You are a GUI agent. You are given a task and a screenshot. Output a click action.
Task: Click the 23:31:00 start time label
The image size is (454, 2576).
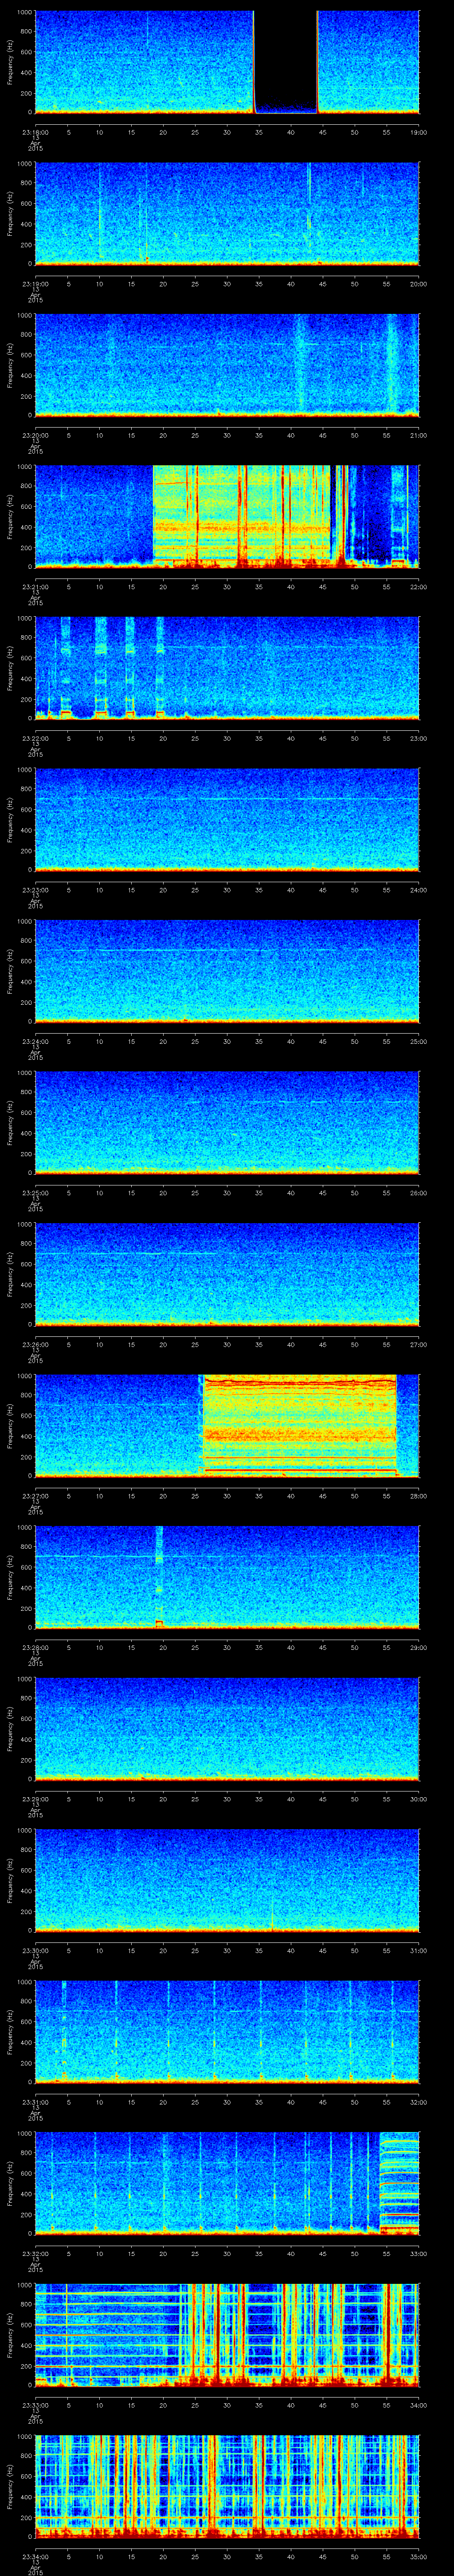click(x=35, y=2101)
